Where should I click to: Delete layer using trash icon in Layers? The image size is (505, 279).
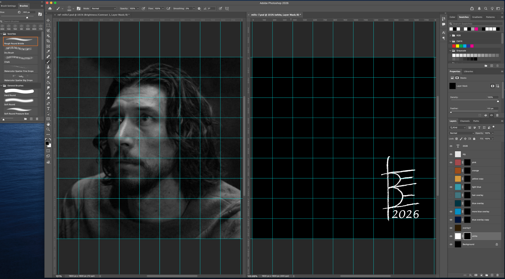497,275
